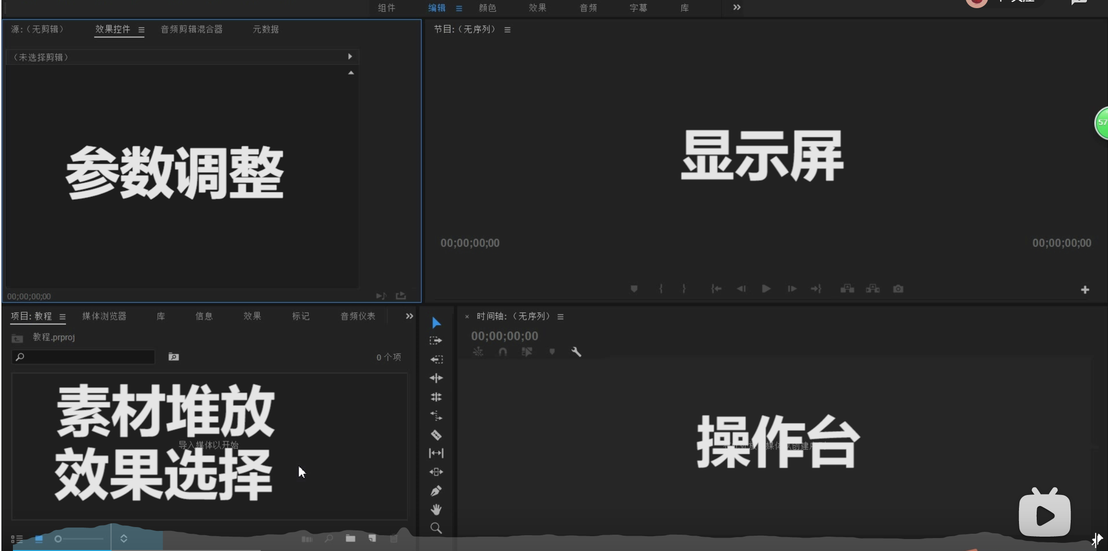The width and height of the screenshot is (1108, 551).
Task: Select the Zoom magnifier tool in toolbar
Action: pos(436,528)
